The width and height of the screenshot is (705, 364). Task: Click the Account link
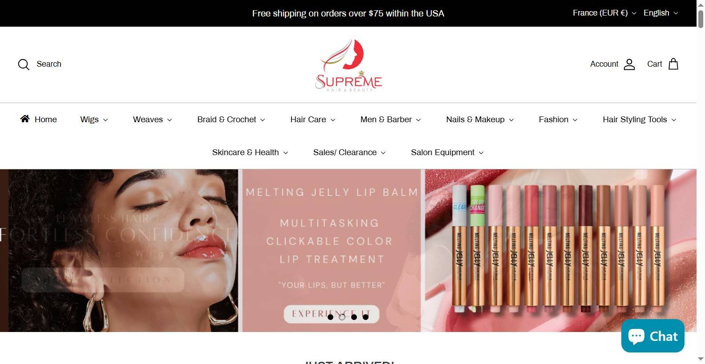tap(604, 64)
